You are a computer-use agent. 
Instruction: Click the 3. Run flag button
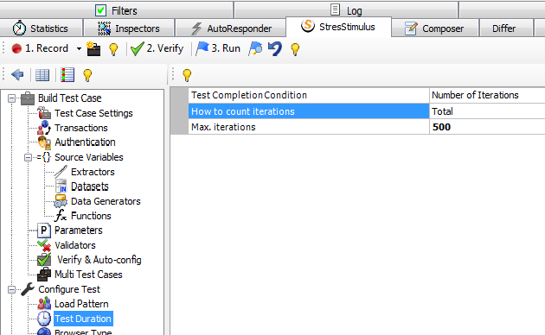pos(218,48)
